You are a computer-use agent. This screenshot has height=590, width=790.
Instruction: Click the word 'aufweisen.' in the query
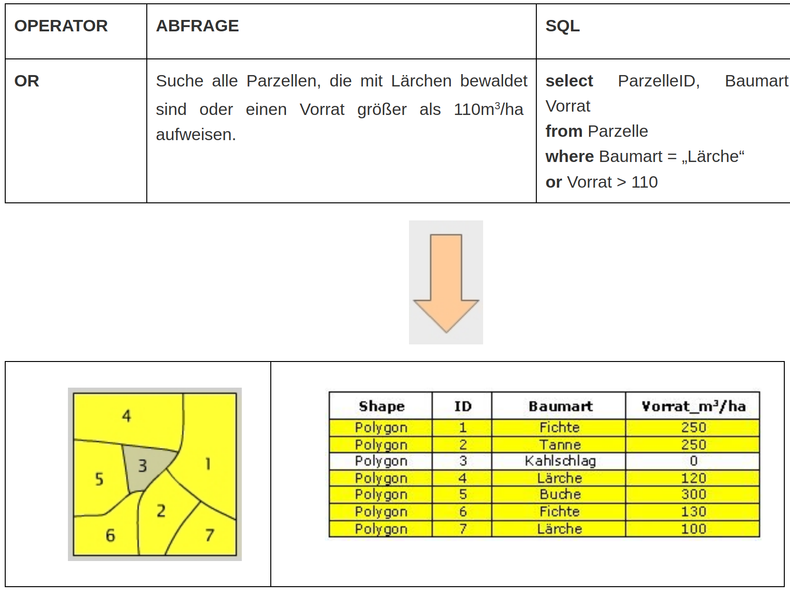pos(196,134)
